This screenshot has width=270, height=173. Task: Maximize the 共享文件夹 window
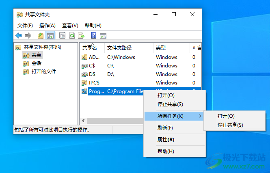174,14
